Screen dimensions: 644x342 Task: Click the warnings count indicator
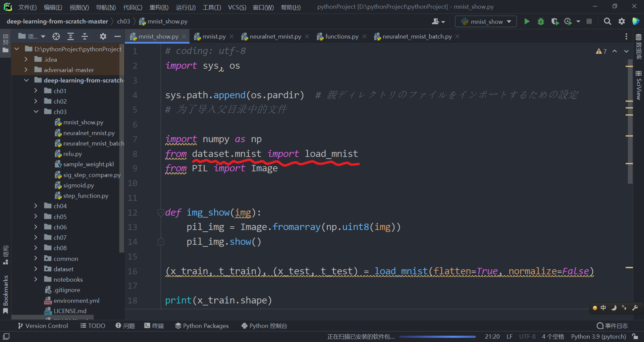tap(601, 51)
